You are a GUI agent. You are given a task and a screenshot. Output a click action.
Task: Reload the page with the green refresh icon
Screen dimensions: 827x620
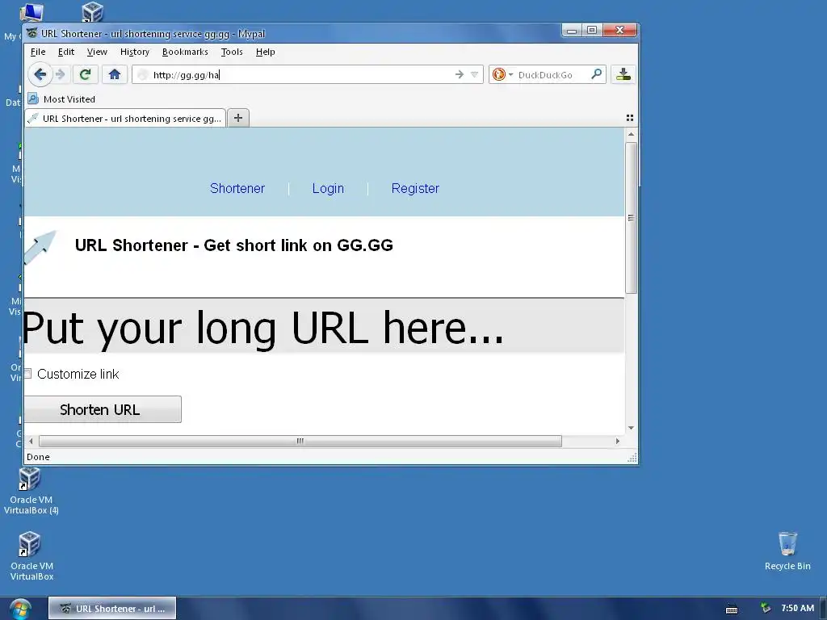pos(85,74)
